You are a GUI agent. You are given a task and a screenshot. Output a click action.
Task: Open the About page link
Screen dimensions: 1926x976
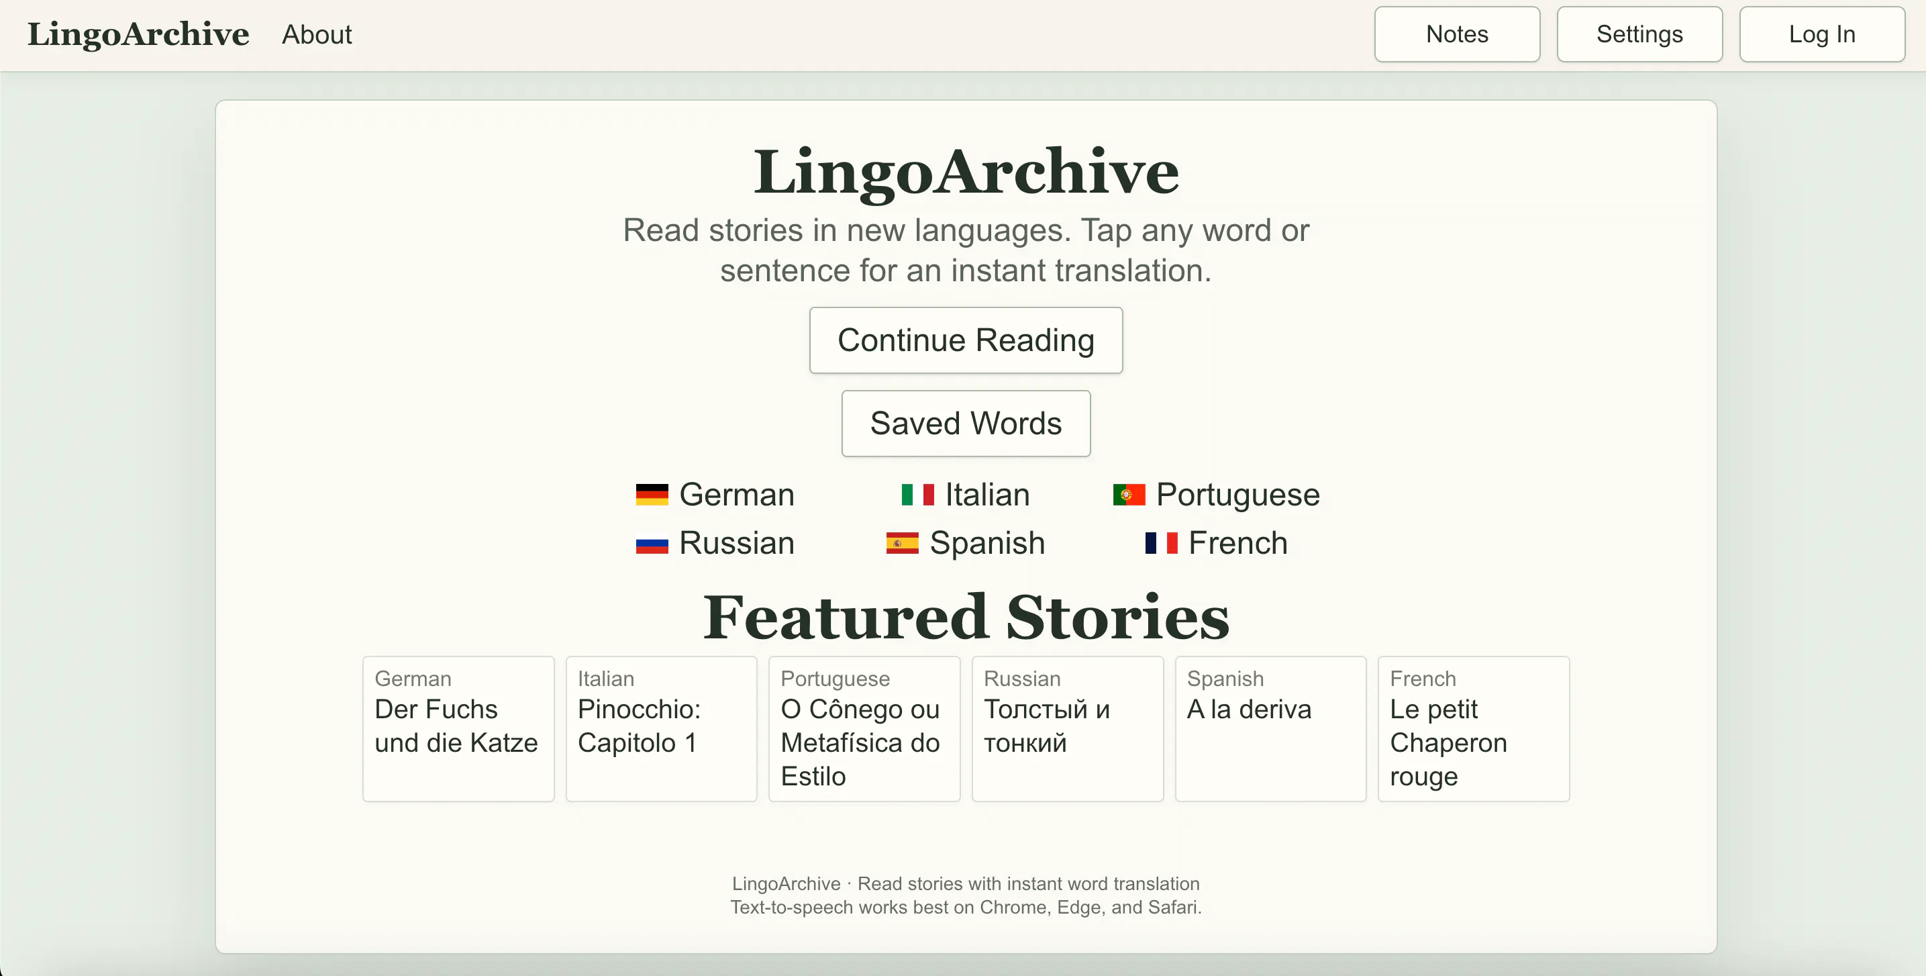316,34
